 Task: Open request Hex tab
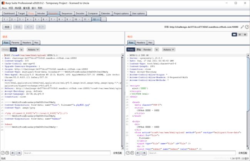point(37,43)
